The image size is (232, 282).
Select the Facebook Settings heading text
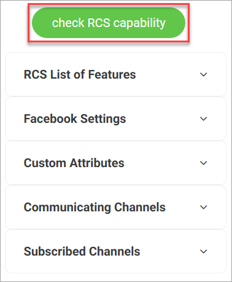coord(75,119)
